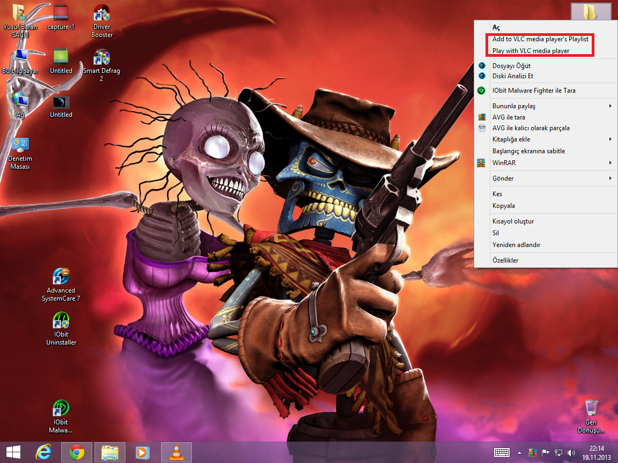Choose AVG ile tara
The height and width of the screenshot is (463, 618).
coord(546,117)
